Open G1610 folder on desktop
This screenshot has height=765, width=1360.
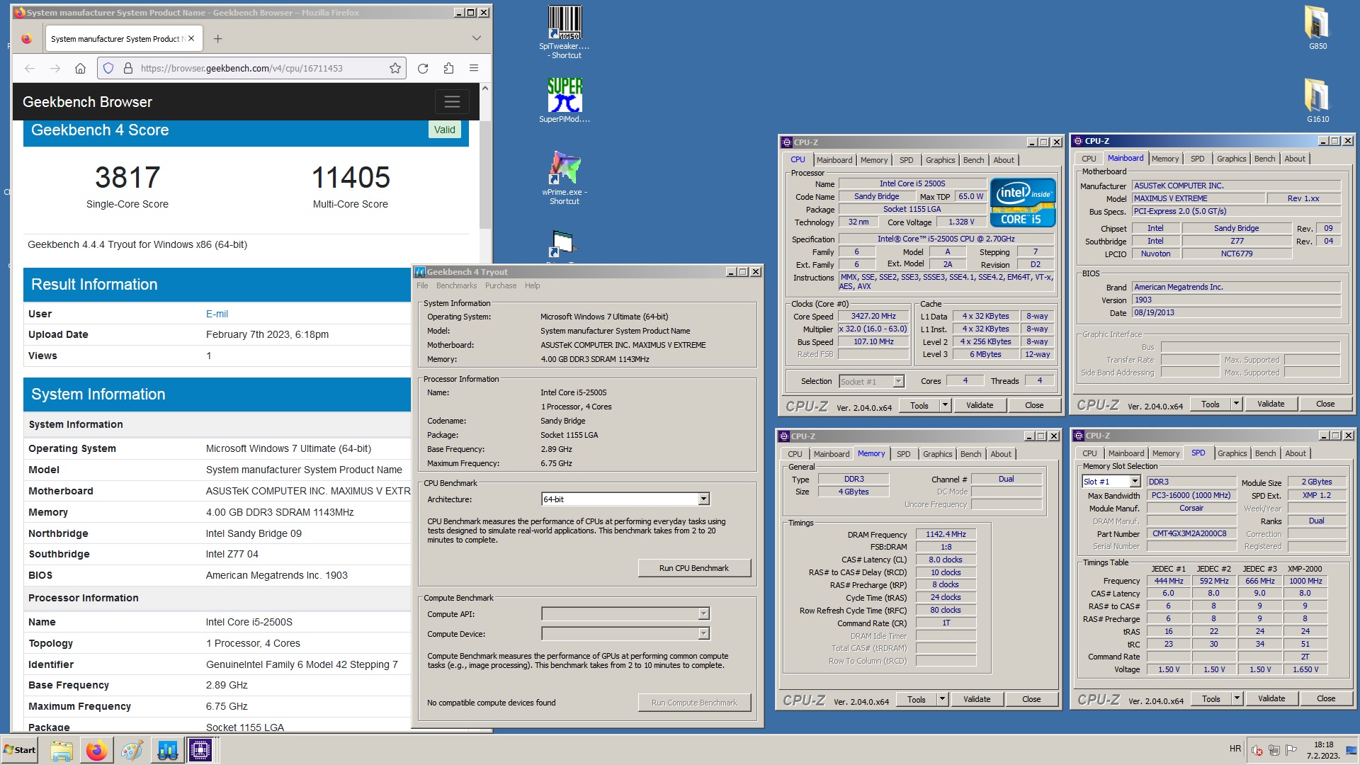coord(1317,100)
